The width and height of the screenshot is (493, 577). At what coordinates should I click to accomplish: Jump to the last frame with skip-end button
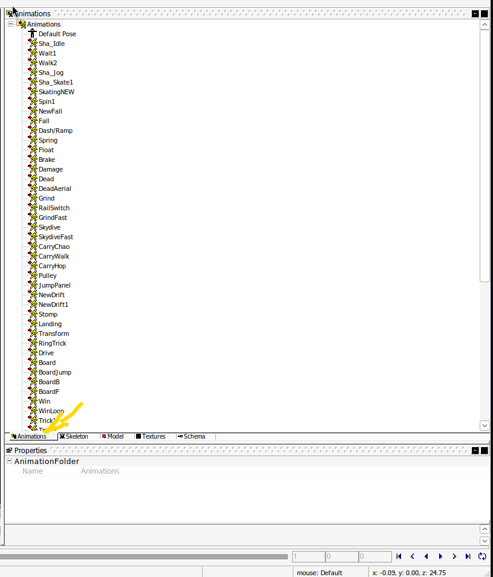pos(468,556)
